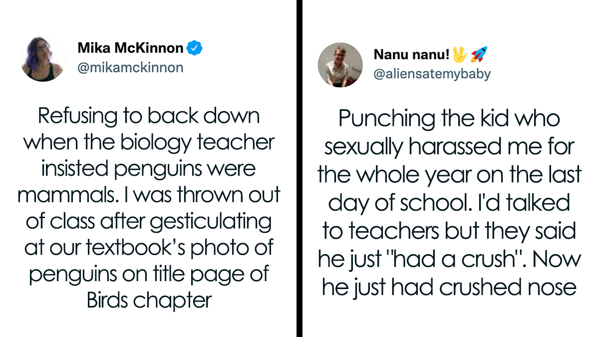Click the blue verified badge beside Mika McKinnon
This screenshot has height=337, width=599.
click(194, 48)
